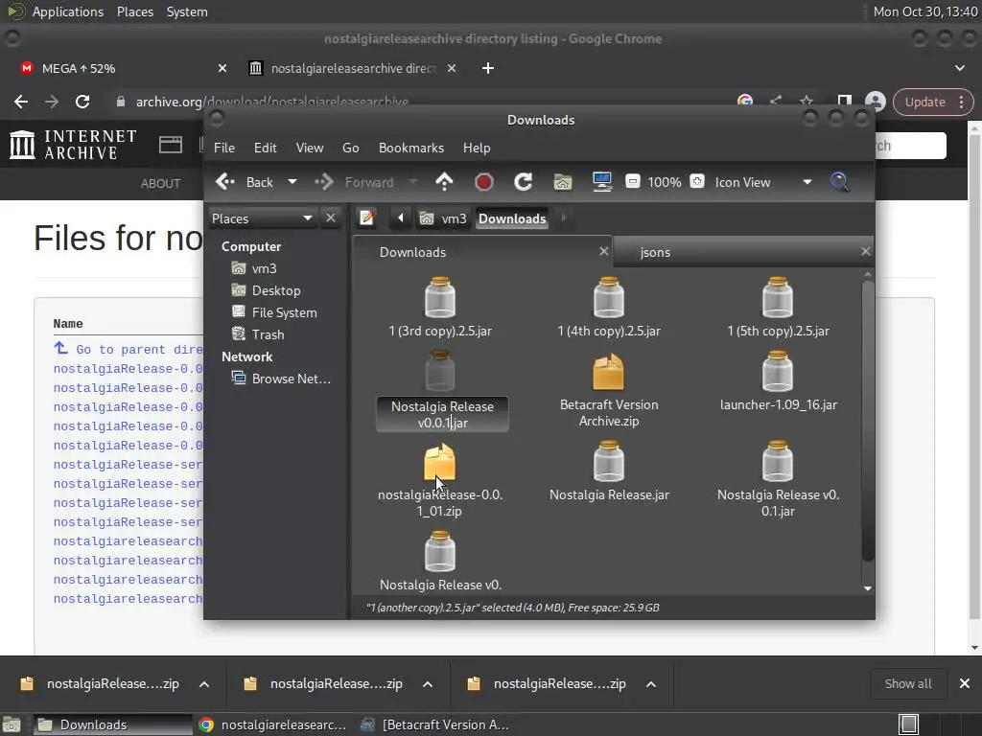Close the MEGA Chrome tab
Screen dimensions: 982x736
pos(222,68)
